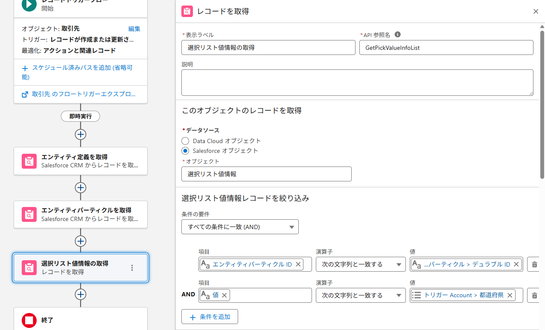Screen dimensions: 545x330
Task: Select the エンティティ定義を取得 flow element
Action: coord(81,161)
